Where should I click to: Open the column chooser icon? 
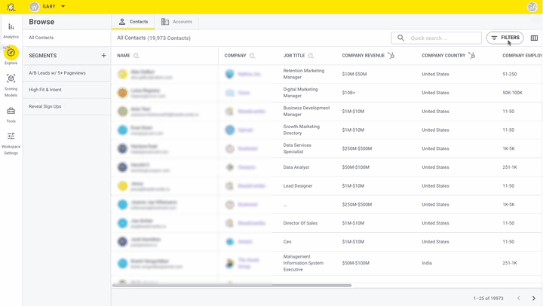[534, 38]
